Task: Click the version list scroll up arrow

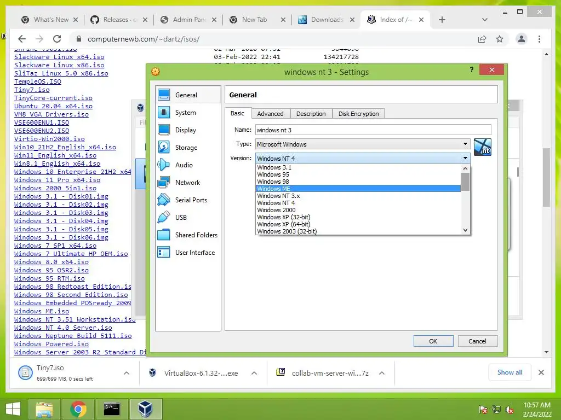Action: 465,168
